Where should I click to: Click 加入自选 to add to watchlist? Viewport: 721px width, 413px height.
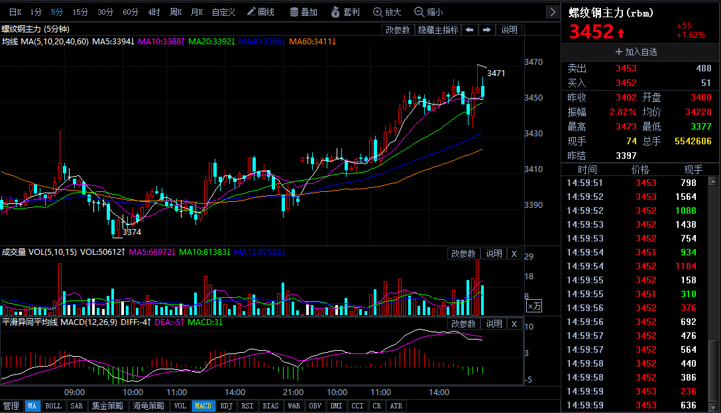(x=636, y=52)
